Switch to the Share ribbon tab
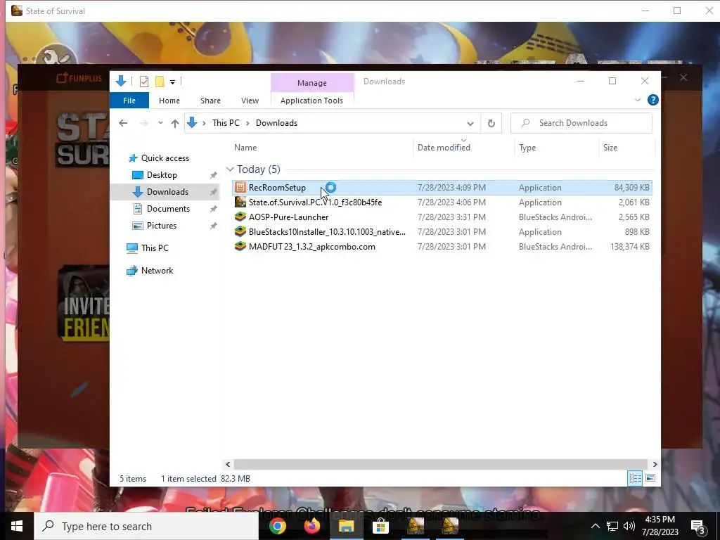 coord(210,101)
